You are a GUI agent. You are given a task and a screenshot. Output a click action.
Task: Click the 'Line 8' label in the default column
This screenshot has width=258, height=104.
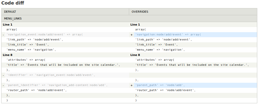tap(8, 55)
